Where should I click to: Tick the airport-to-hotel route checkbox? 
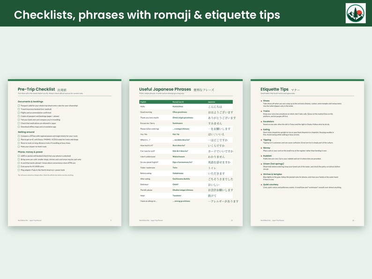[19, 147]
